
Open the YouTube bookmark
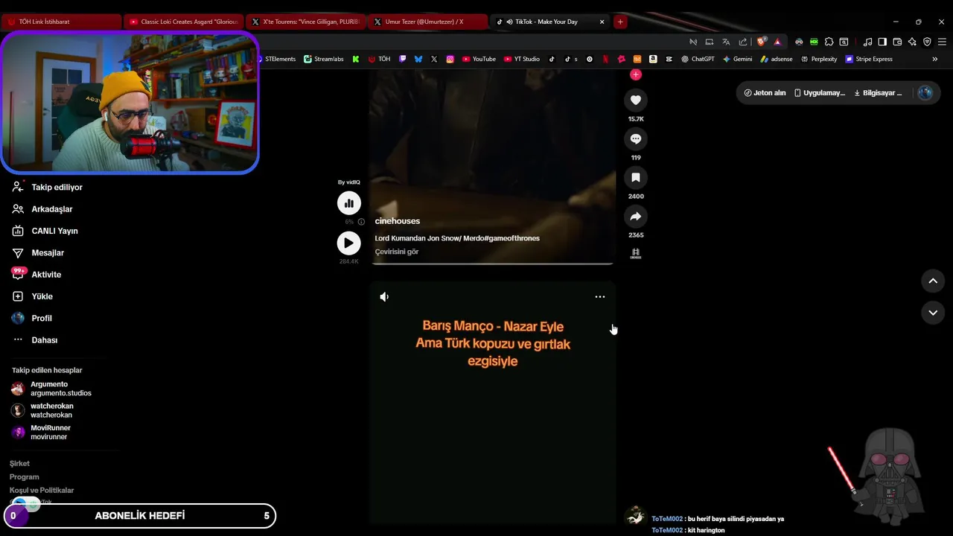pos(479,59)
